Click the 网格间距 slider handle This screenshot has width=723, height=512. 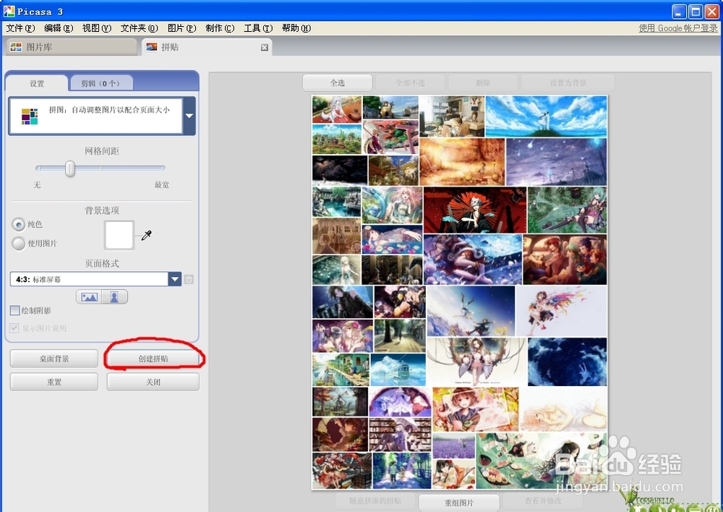coord(69,168)
